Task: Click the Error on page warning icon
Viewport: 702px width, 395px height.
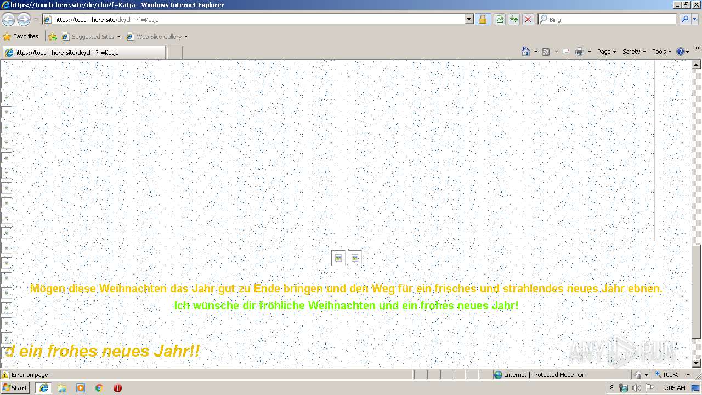Action: tap(5, 375)
